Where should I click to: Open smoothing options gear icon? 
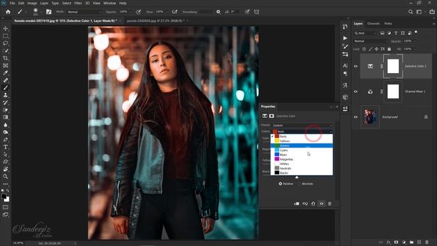pos(218,12)
